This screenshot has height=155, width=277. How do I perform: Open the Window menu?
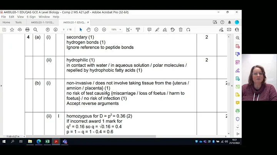click(x=44, y=17)
